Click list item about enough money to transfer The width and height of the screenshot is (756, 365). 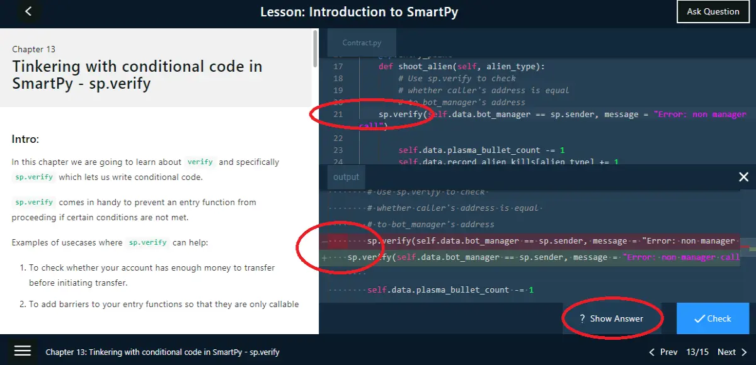152,275
